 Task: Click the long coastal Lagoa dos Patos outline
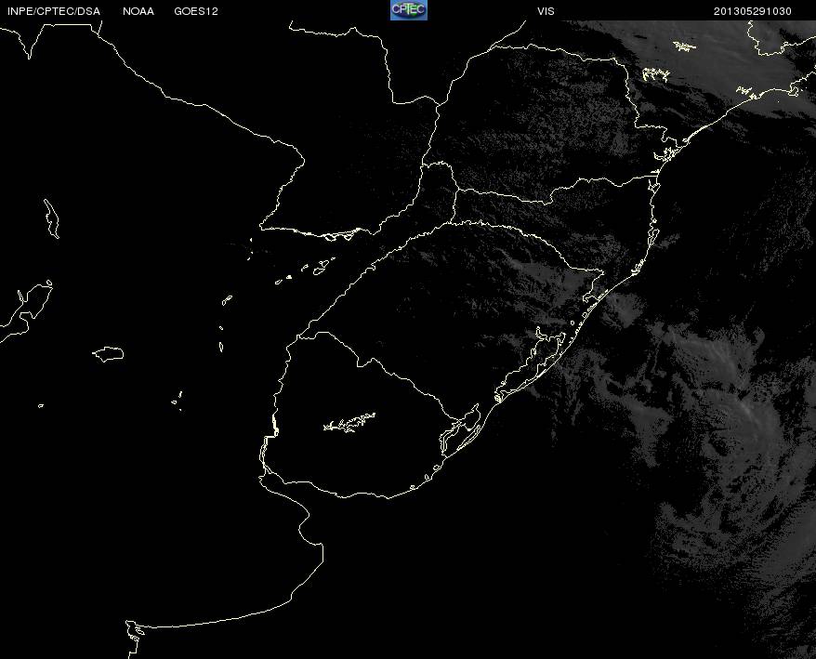(x=531, y=364)
